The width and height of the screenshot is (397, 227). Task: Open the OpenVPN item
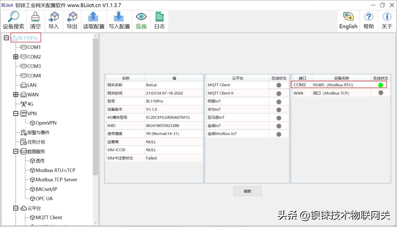coord(43,123)
